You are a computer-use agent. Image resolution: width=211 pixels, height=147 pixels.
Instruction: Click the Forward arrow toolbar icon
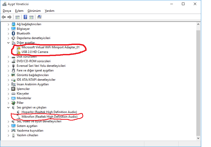[10, 17]
